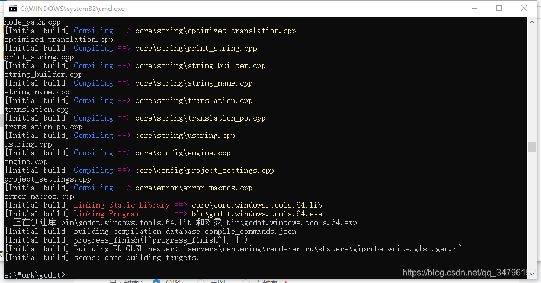
Task: Click the line starting with 正在创建库
Action: click(x=185, y=222)
